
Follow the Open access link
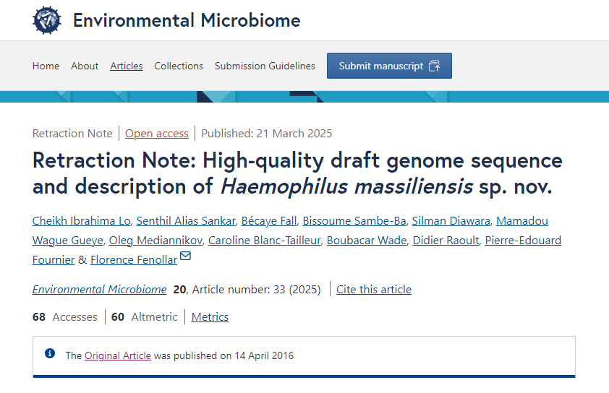(x=156, y=134)
